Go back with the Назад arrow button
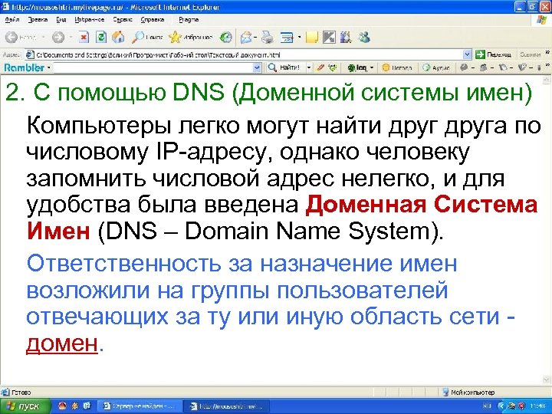 click(21, 37)
